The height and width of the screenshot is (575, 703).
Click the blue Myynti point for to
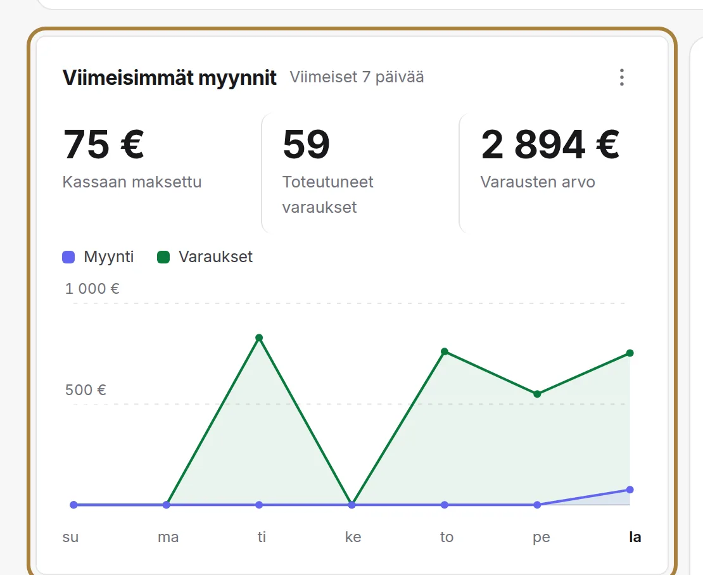tap(445, 505)
